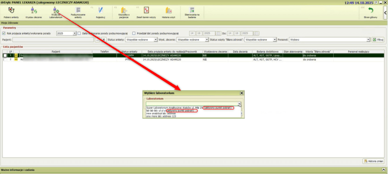
Task: Open the year 2025 dropdown
Action: click(x=75, y=33)
